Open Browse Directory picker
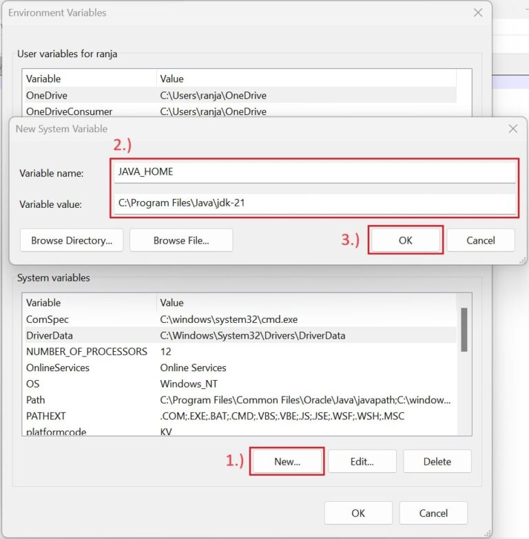The image size is (529, 539). coord(72,240)
